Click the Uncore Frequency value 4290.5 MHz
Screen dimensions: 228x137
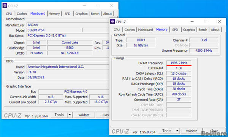click(x=204, y=50)
